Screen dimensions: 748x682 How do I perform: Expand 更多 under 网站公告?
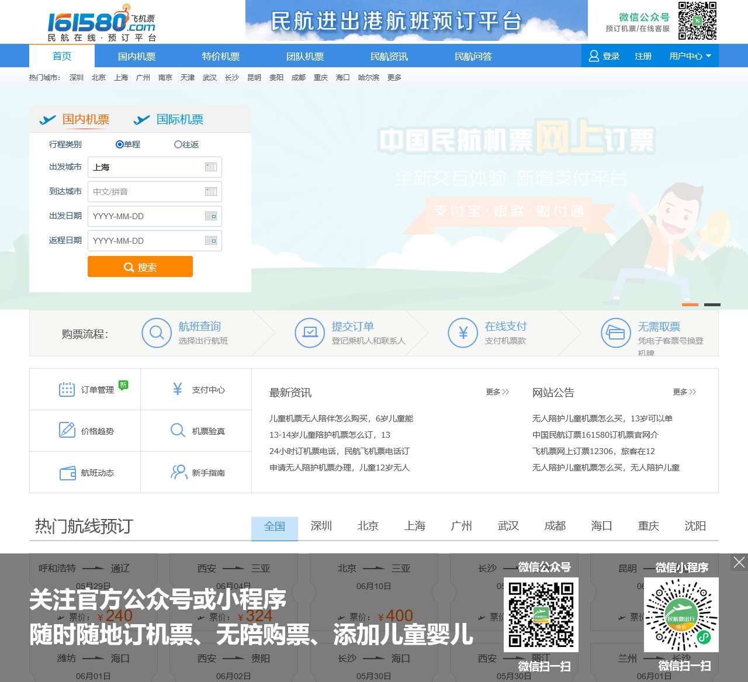(x=684, y=392)
